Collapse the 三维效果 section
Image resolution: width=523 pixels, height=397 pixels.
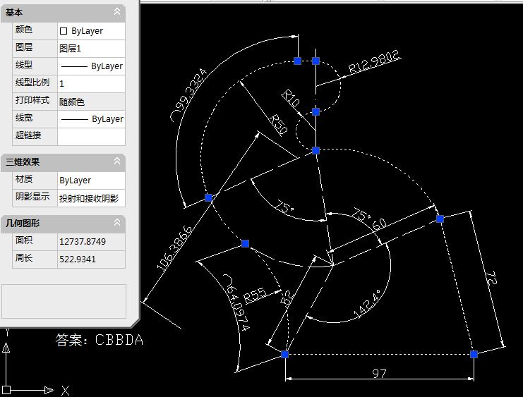click(117, 161)
